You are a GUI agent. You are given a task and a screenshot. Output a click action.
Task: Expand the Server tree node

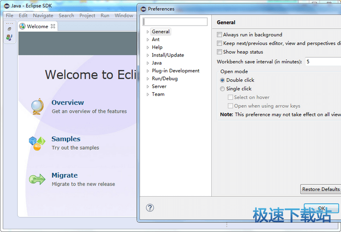tap(148, 86)
